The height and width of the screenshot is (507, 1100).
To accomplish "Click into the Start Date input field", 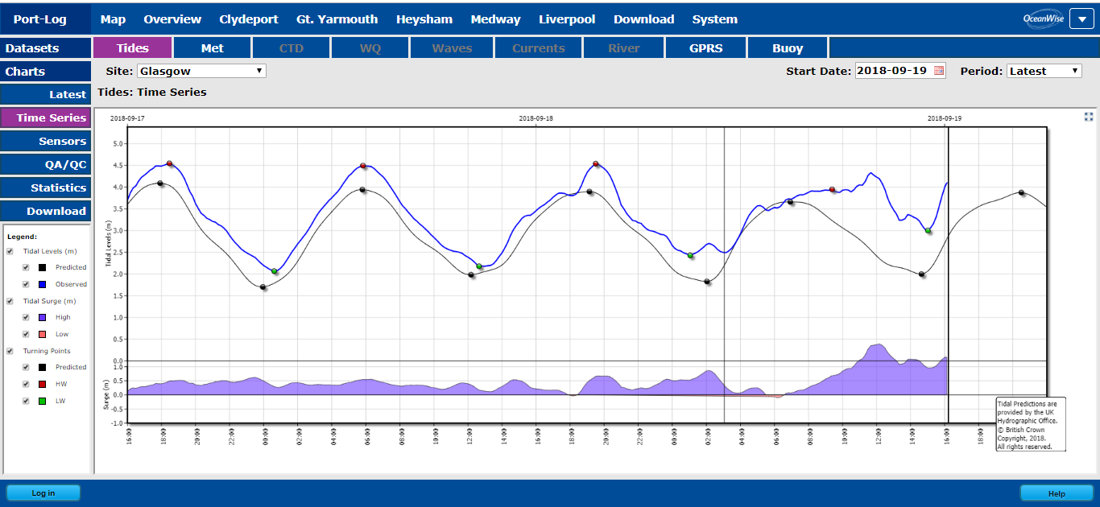I will [892, 71].
